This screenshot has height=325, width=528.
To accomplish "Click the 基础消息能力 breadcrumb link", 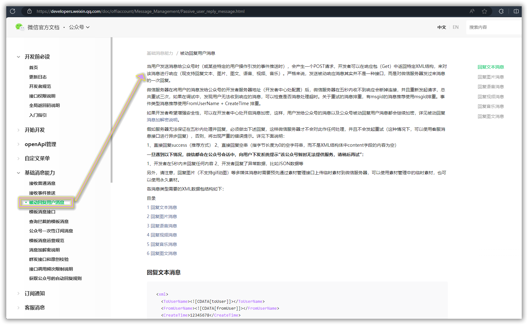I will pos(160,53).
